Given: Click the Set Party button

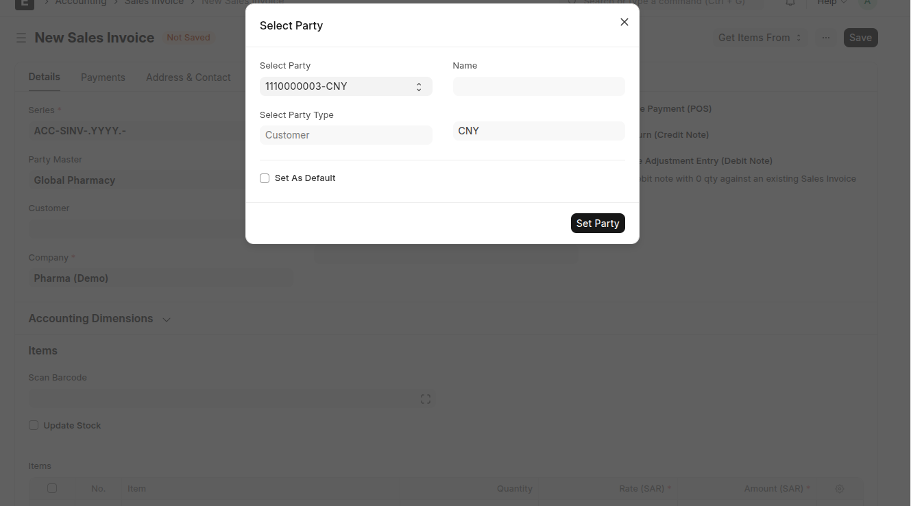Looking at the screenshot, I should pyautogui.click(x=597, y=224).
